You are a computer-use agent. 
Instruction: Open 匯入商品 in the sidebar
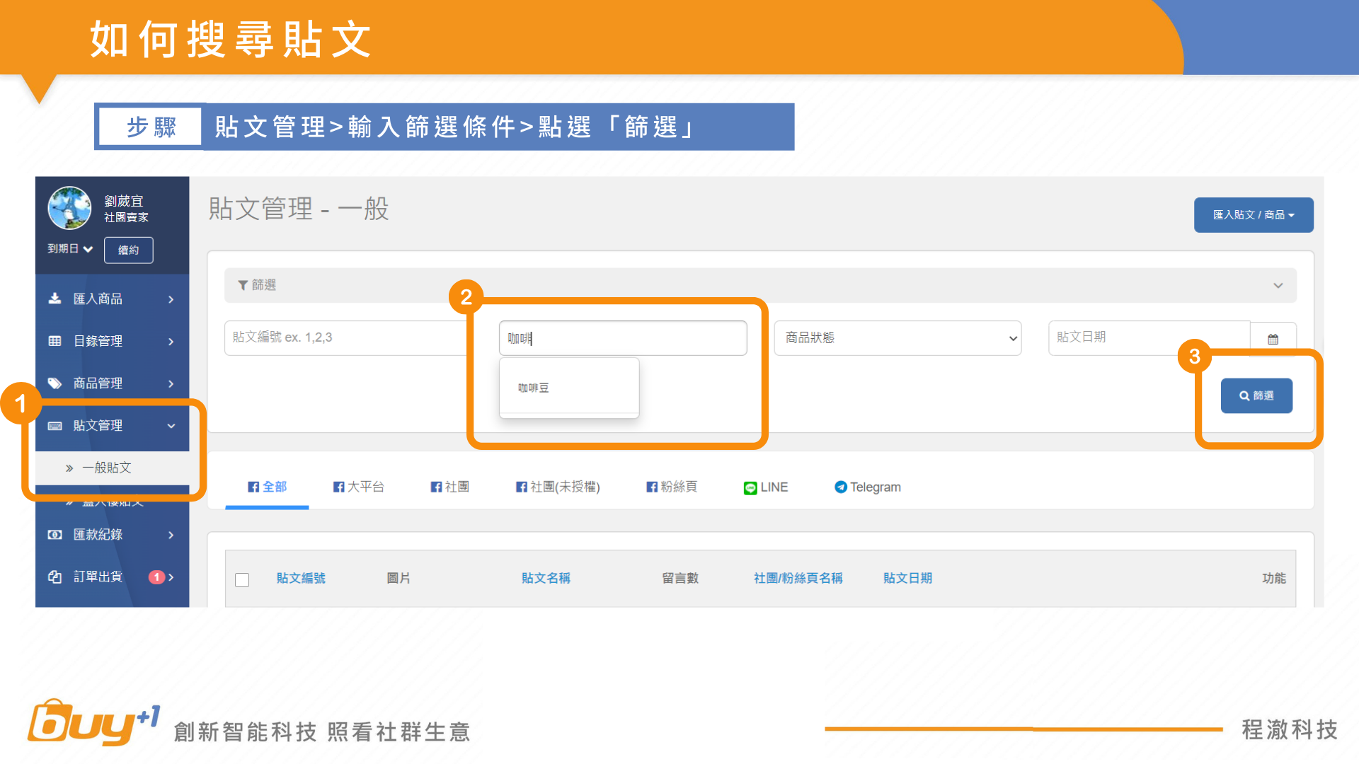tap(98, 299)
